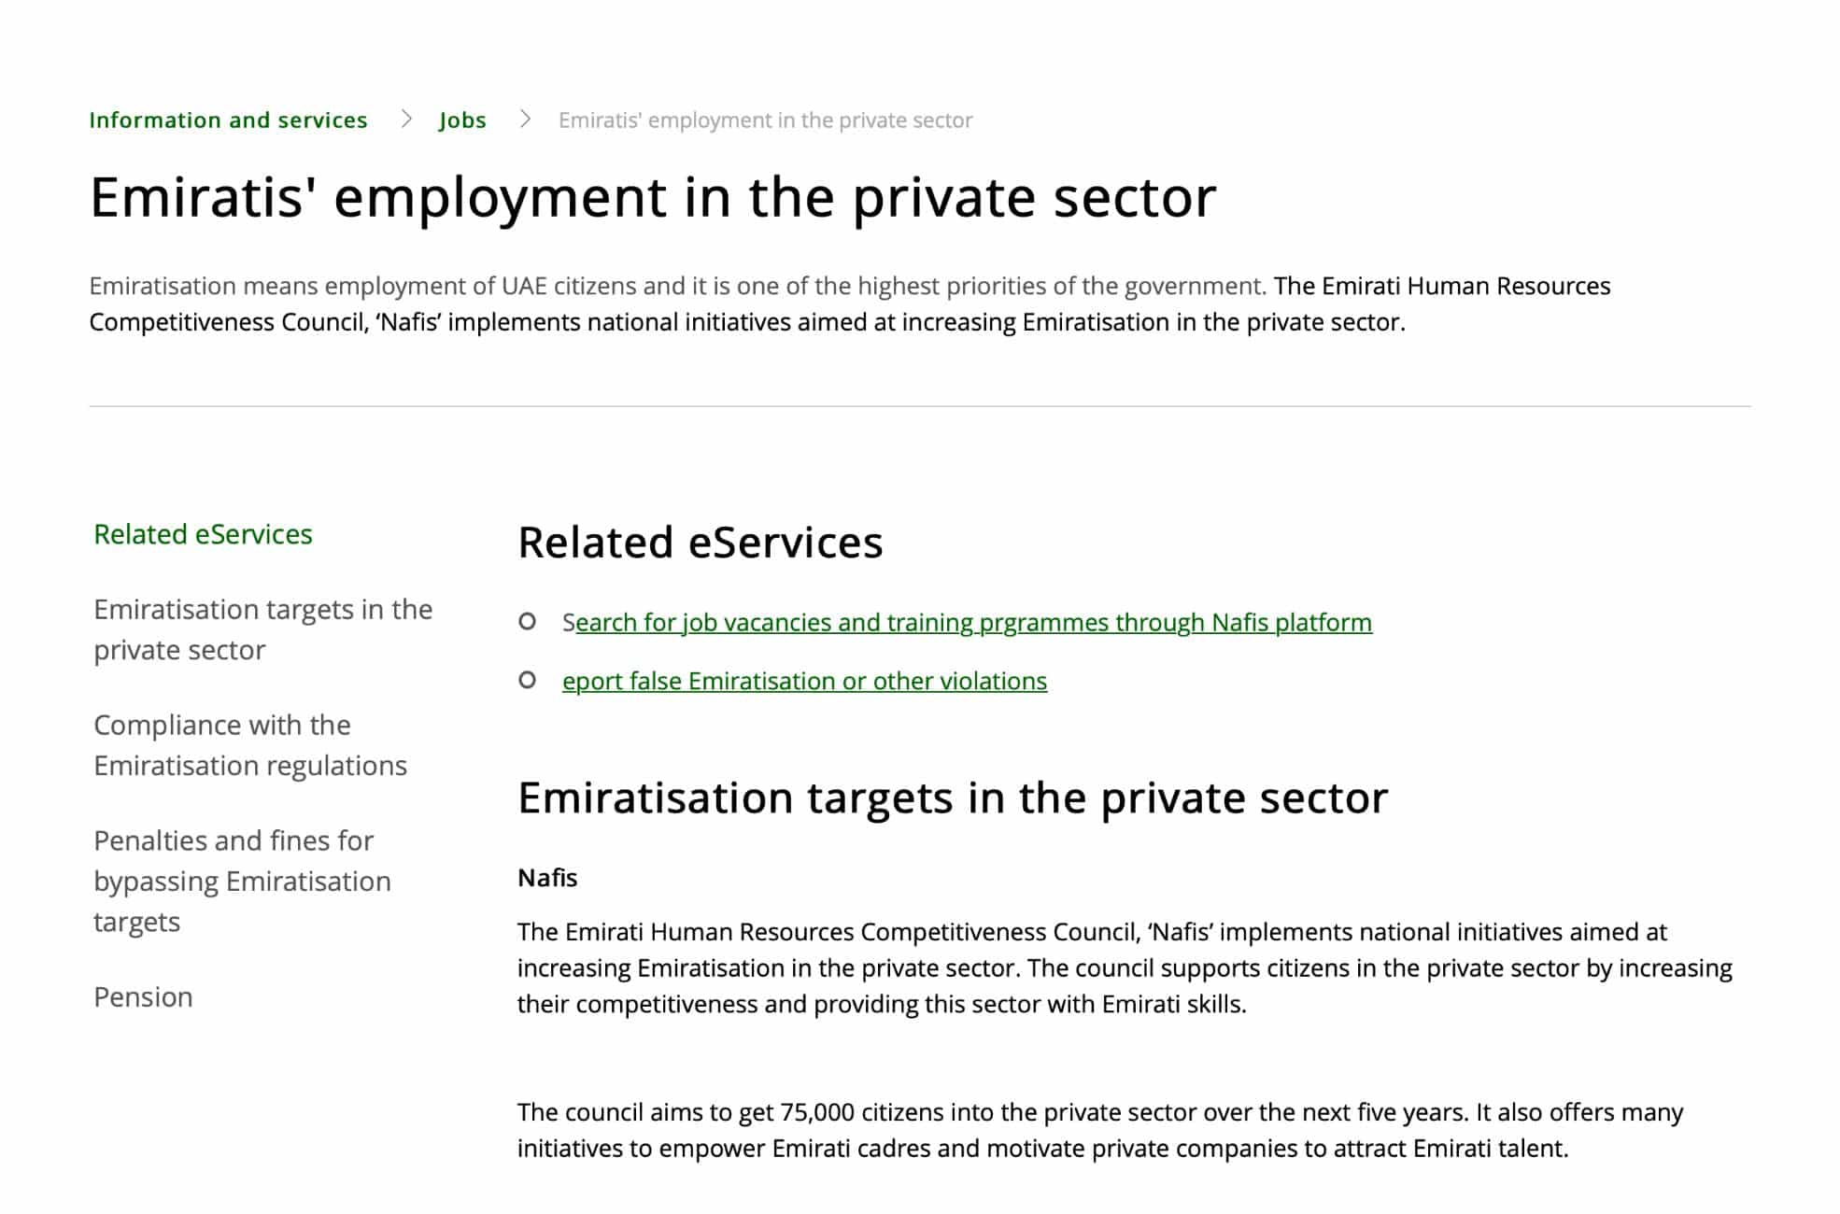The width and height of the screenshot is (1840, 1214).
Task: Click the breadcrumb chevron after Jobs
Action: coord(523,120)
